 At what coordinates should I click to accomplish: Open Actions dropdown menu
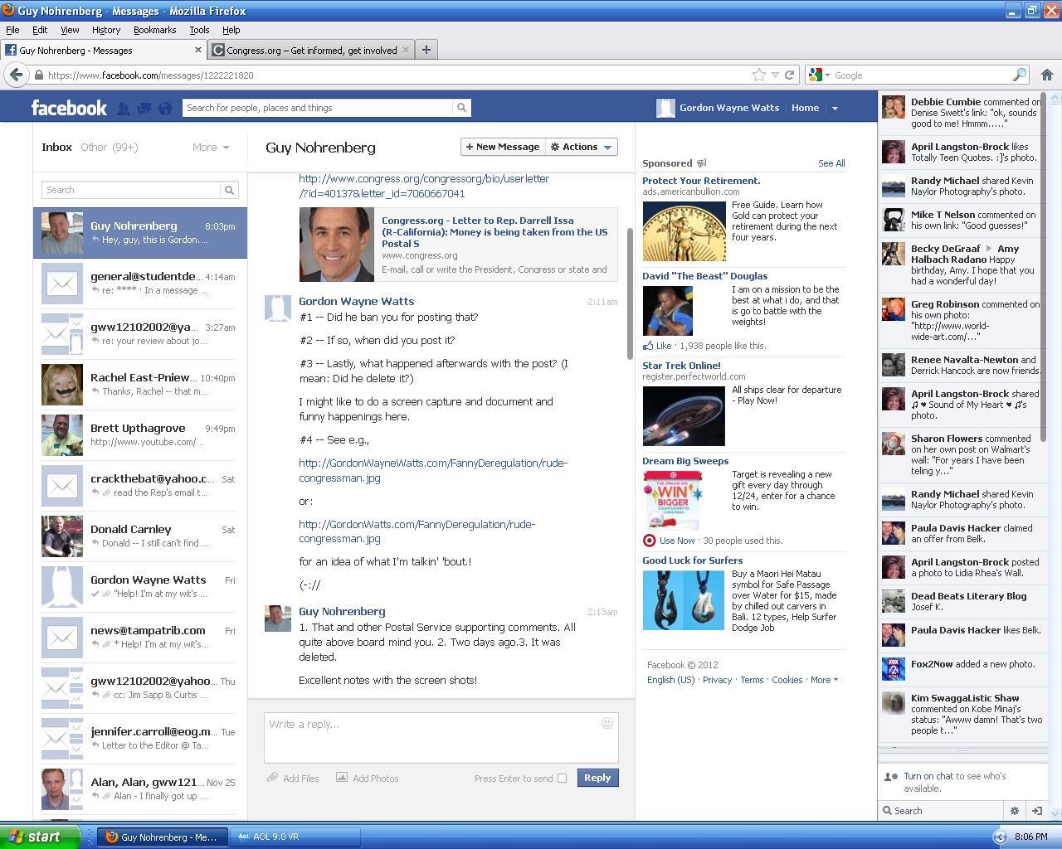click(x=582, y=147)
